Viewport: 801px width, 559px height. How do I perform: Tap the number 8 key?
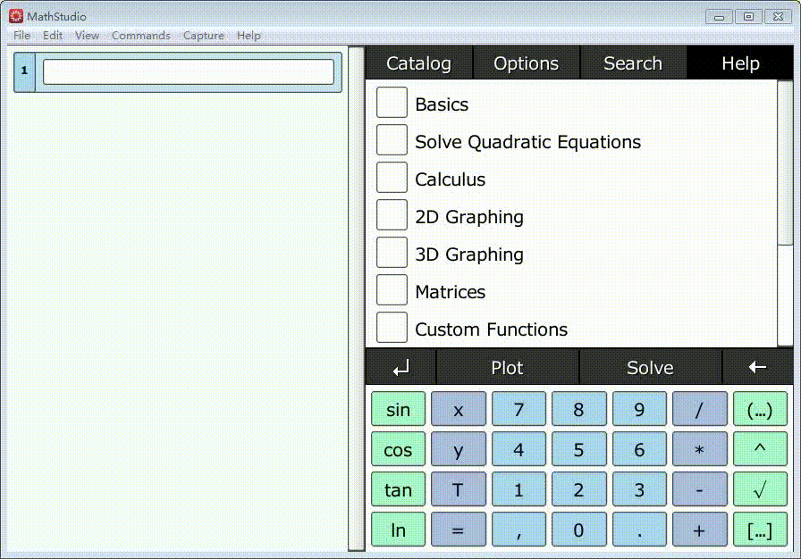tap(578, 409)
